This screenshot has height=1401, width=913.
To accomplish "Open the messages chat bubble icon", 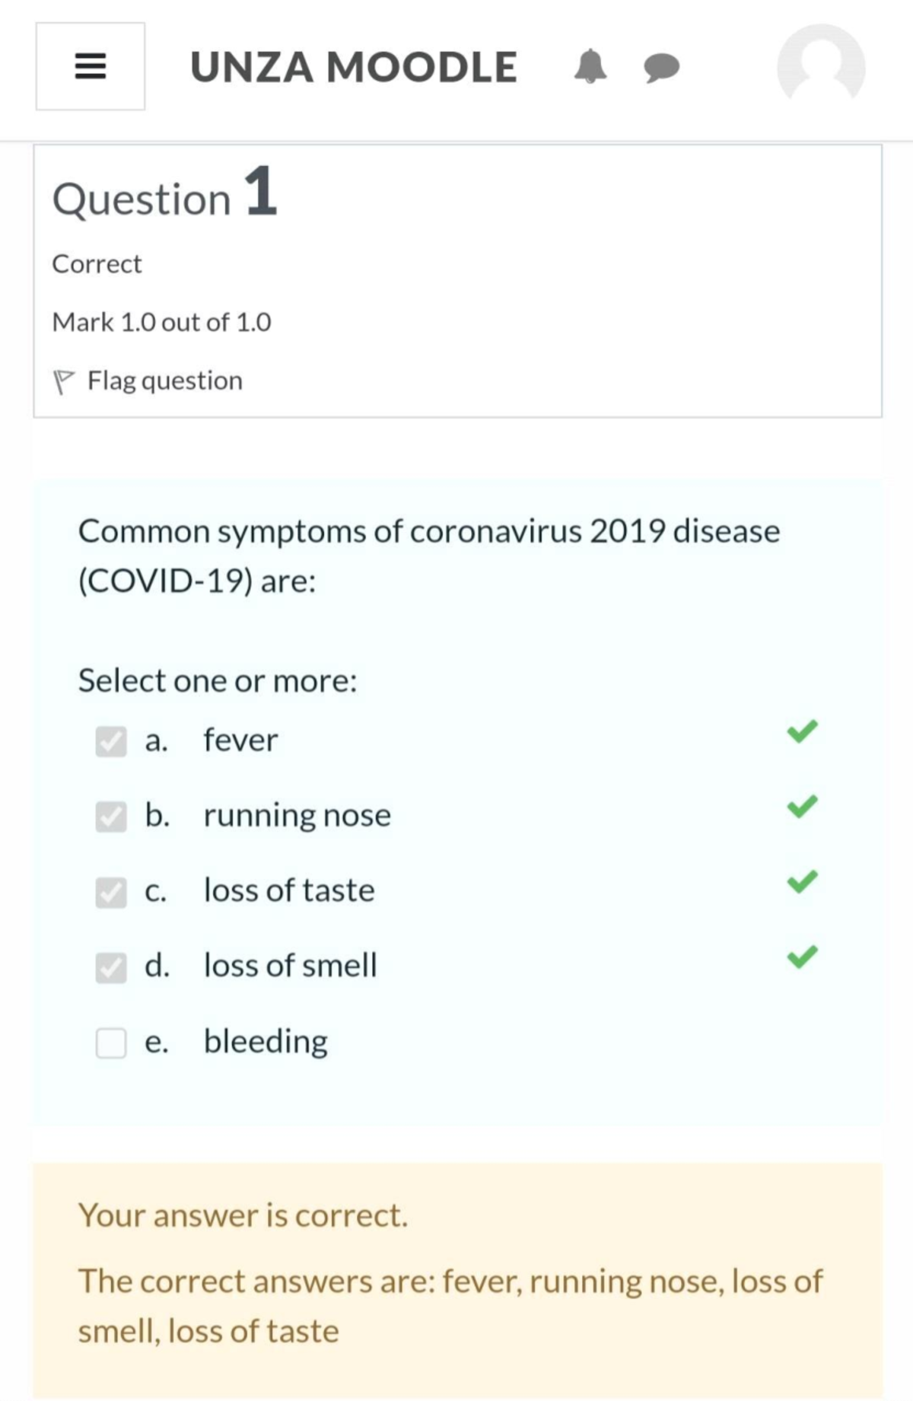I will tap(659, 68).
